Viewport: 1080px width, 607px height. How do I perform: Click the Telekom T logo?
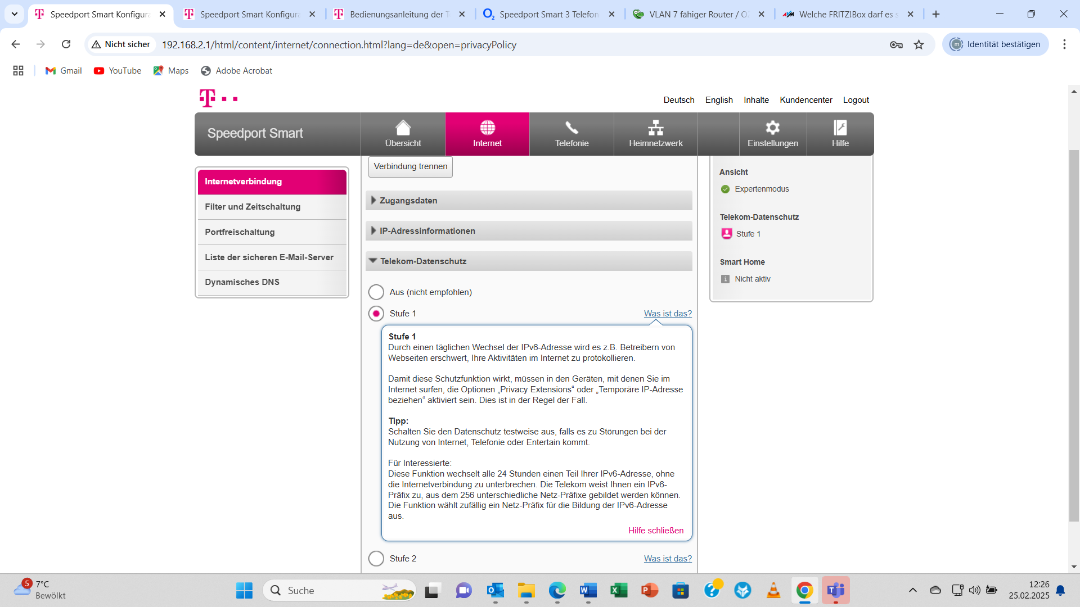218,98
